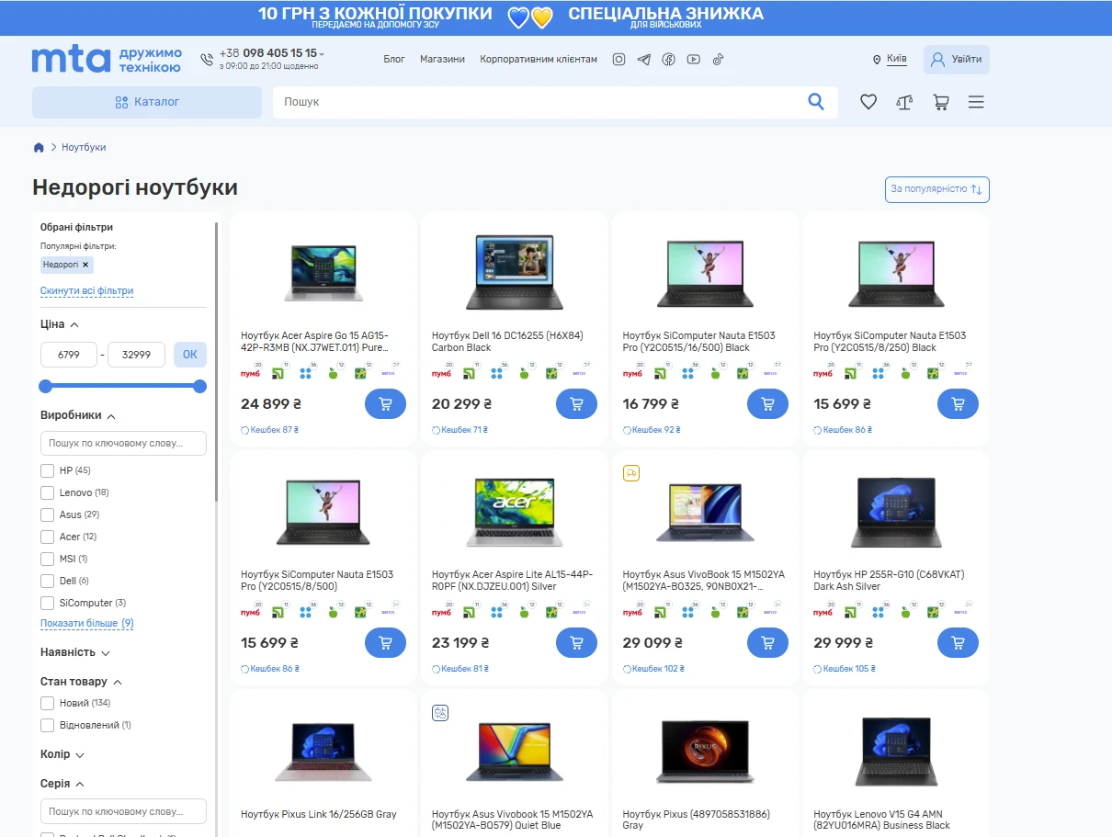The image size is (1112, 837).
Task: Add SiComputer Nauta 8/500 to cart
Action: 385,643
